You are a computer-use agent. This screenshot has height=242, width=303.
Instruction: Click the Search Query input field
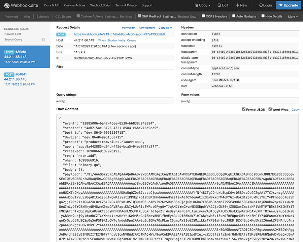tap(22, 39)
